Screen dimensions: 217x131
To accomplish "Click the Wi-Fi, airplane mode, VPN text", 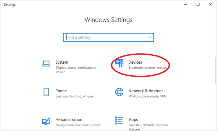I will click(x=148, y=96).
